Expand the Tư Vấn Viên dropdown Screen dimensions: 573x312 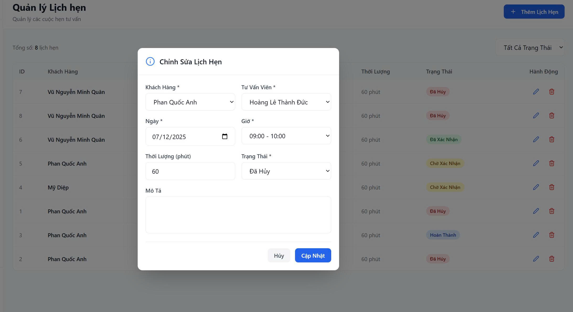tap(286, 102)
